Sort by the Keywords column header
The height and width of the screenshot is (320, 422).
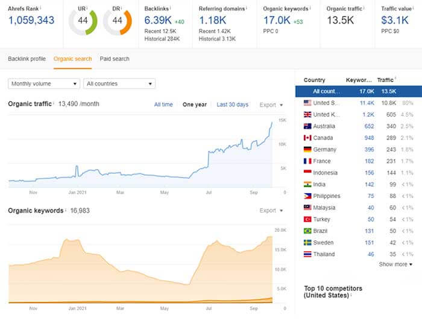(x=359, y=80)
